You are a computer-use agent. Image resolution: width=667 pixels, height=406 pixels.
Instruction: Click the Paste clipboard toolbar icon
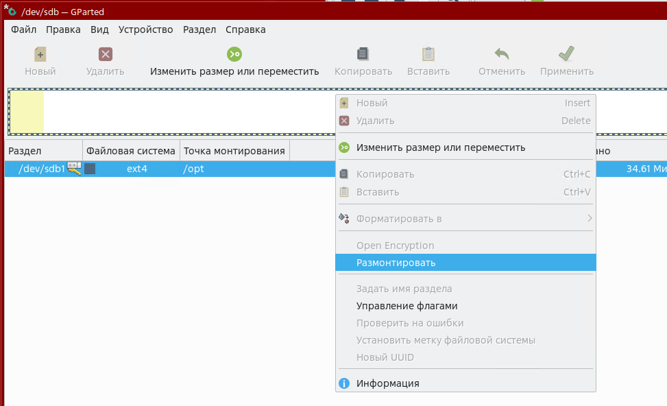pyautogui.click(x=428, y=54)
